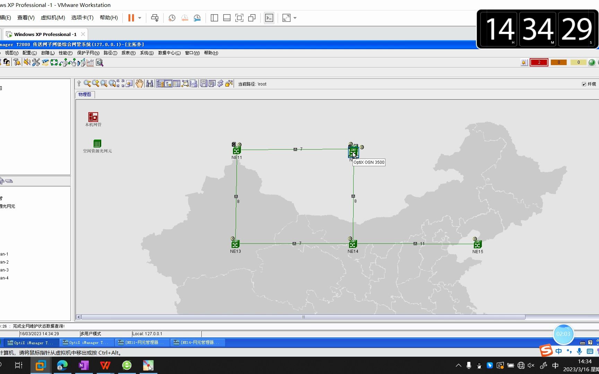The width and height of the screenshot is (599, 374).
Task: Click the lock topology icon
Action: pyautogui.click(x=229, y=83)
